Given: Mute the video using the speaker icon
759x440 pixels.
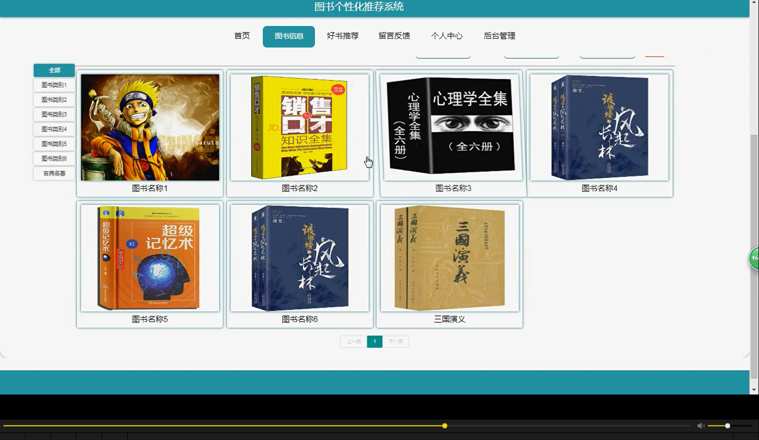Looking at the screenshot, I should (x=700, y=425).
